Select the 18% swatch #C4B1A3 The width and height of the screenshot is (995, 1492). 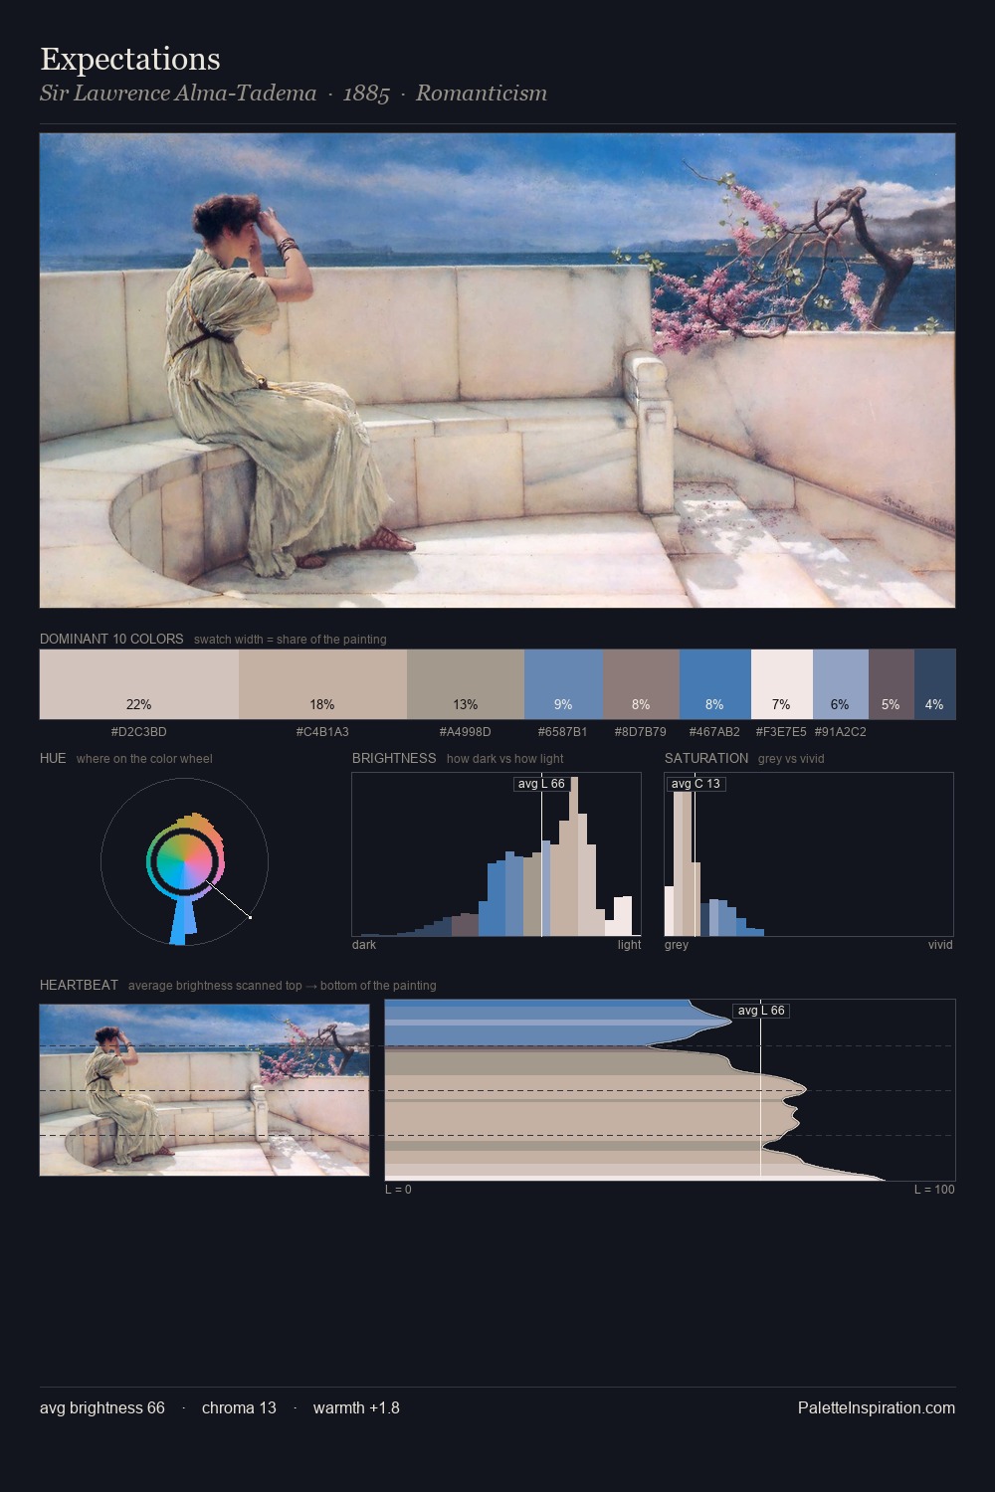pos(322,684)
